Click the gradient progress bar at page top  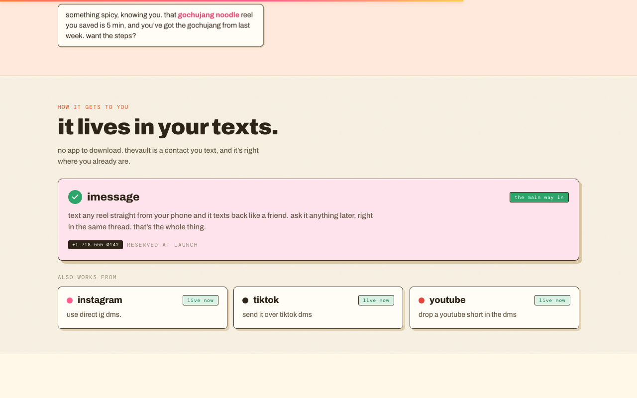pyautogui.click(x=231, y=1)
